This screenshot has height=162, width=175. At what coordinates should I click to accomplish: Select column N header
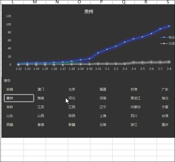click(x=57, y=2)
